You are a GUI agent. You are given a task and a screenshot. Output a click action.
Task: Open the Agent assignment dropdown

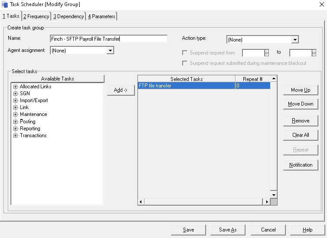click(110, 50)
